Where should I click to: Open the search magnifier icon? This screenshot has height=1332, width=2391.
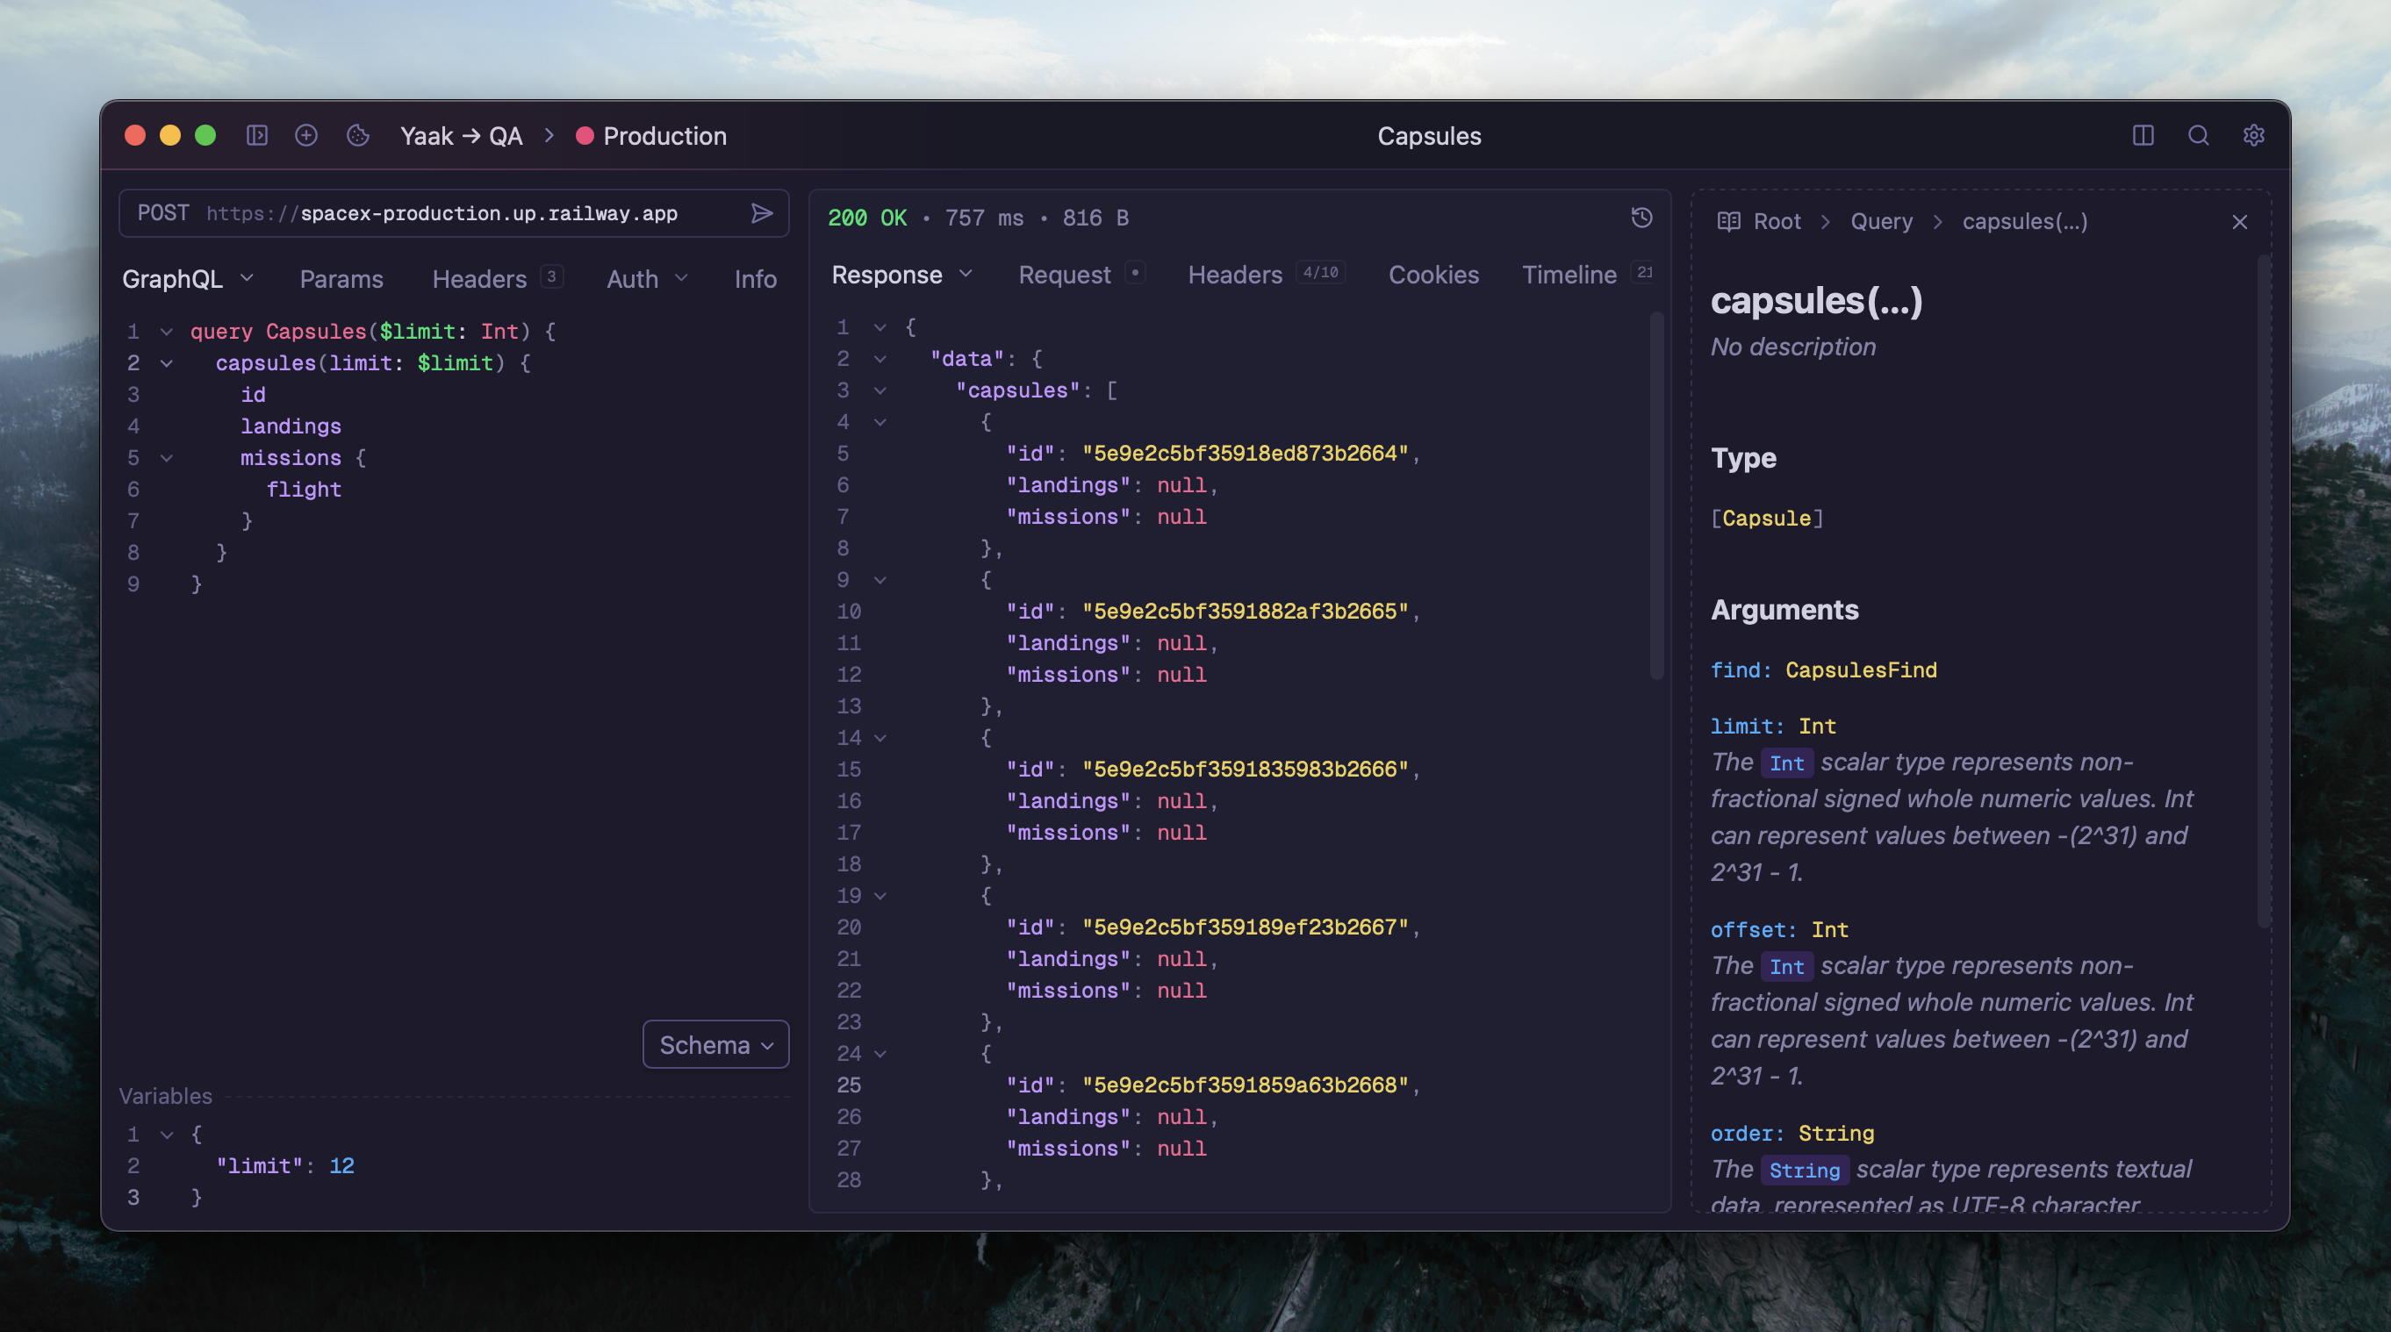point(2198,135)
